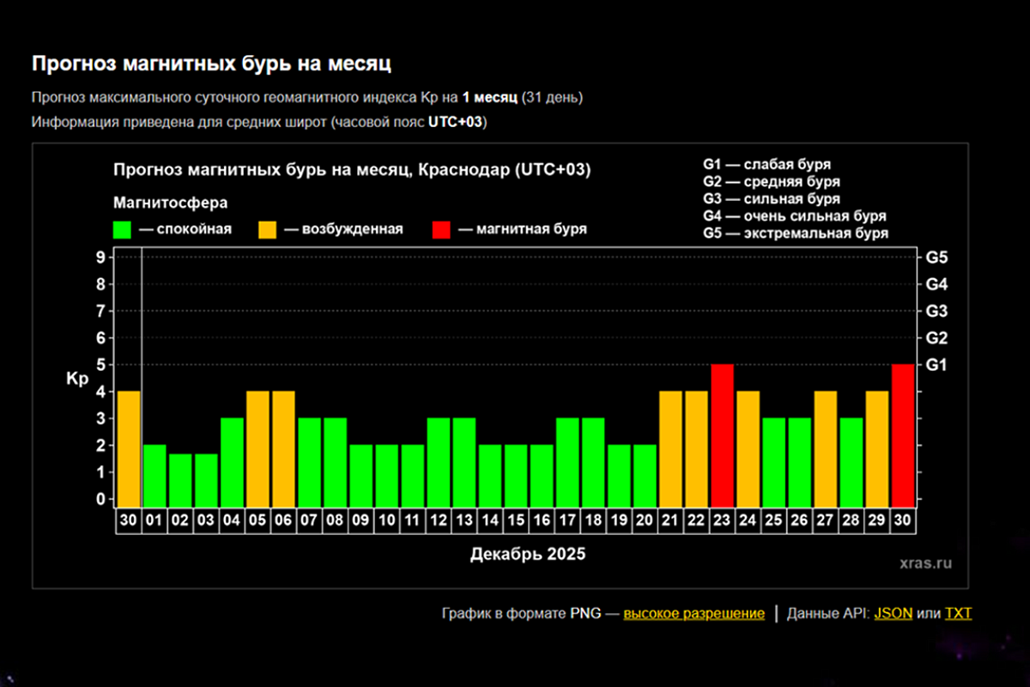Click the green "спокойная" legend swatch
Screen dimensions: 1030x687
coord(123,229)
